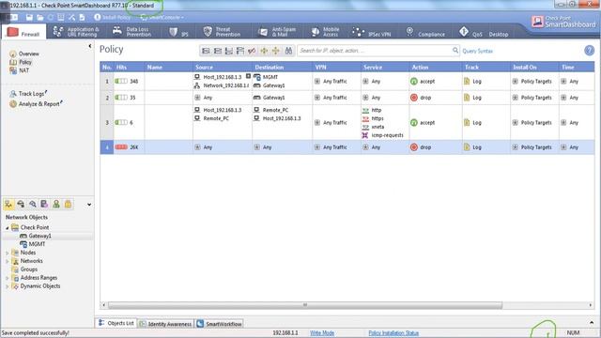Open the Mobile Access tab

[x=325, y=32]
